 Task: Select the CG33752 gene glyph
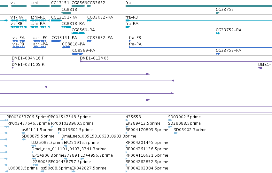coord(218,13)
